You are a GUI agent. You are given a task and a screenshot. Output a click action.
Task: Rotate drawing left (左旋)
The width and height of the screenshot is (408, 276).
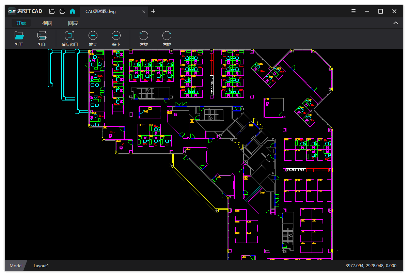pos(144,35)
